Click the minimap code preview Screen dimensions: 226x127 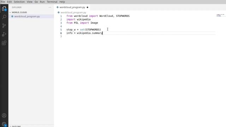click(220, 15)
